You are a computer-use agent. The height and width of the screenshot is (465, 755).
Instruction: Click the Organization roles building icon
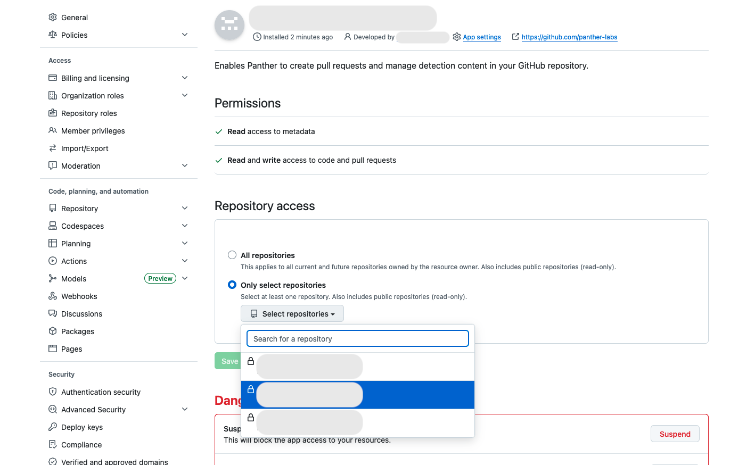[x=53, y=95]
